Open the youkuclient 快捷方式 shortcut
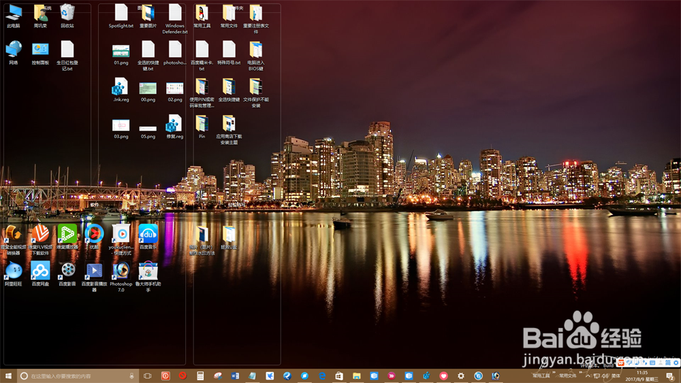Image resolution: width=681 pixels, height=383 pixels. coord(121,239)
